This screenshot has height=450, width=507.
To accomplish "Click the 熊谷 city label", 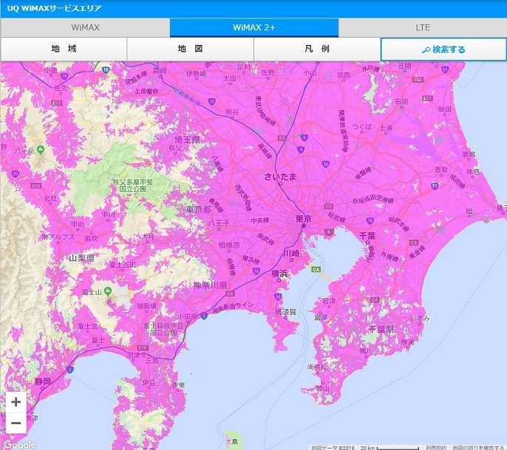I will (x=232, y=111).
